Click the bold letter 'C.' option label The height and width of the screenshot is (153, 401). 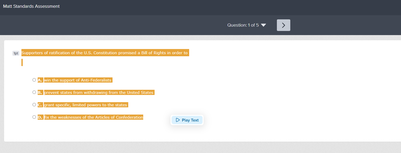40,105
